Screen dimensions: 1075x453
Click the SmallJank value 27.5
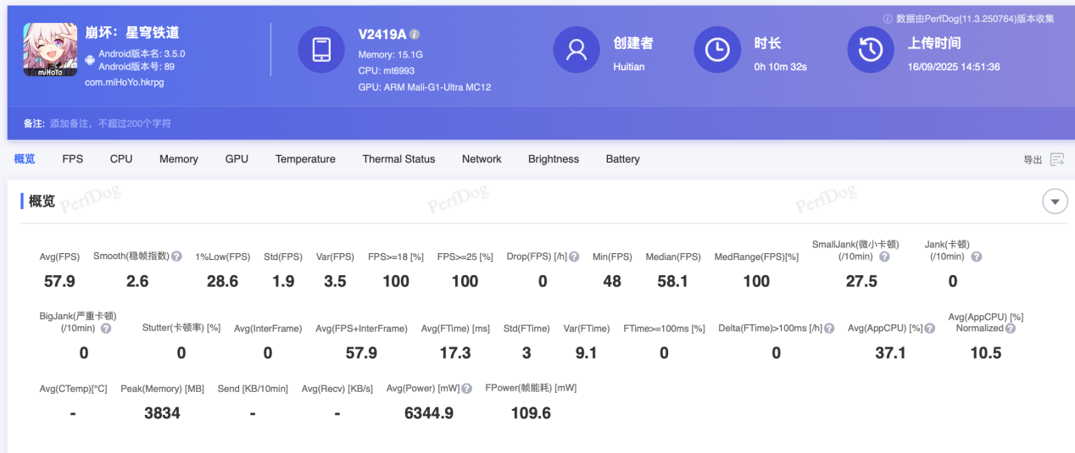pos(861,281)
